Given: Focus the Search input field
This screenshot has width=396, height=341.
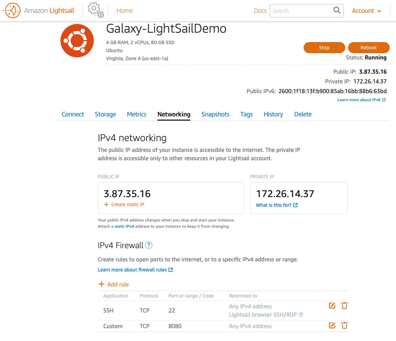Looking at the screenshot, I should coord(302,11).
